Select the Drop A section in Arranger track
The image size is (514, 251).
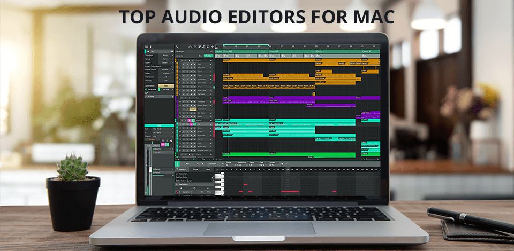[x=371, y=51]
